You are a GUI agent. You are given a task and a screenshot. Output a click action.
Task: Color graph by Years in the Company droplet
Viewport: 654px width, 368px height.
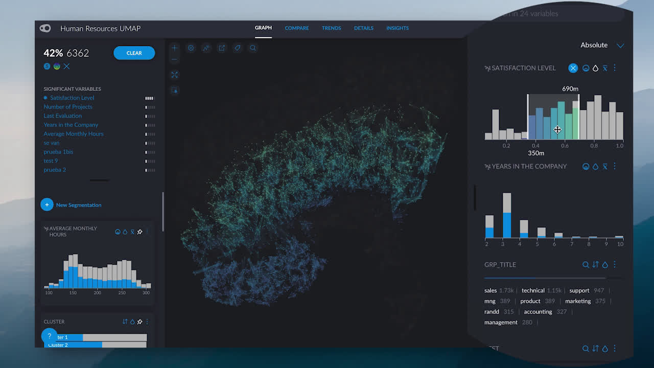coord(595,166)
